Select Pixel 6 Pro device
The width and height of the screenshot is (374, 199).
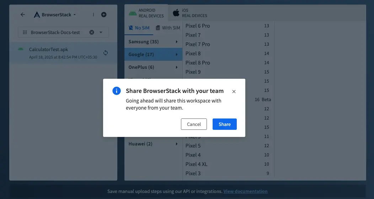[x=198, y=26]
